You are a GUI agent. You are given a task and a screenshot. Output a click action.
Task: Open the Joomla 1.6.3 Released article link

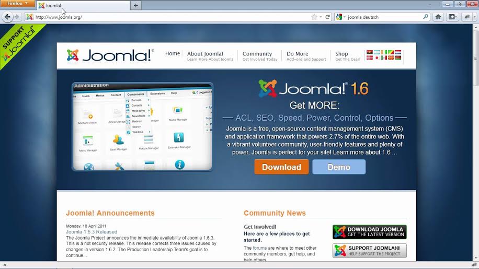(92, 232)
